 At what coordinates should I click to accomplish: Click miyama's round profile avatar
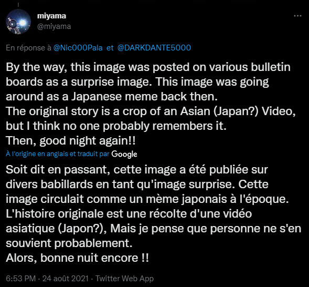[x=18, y=22]
